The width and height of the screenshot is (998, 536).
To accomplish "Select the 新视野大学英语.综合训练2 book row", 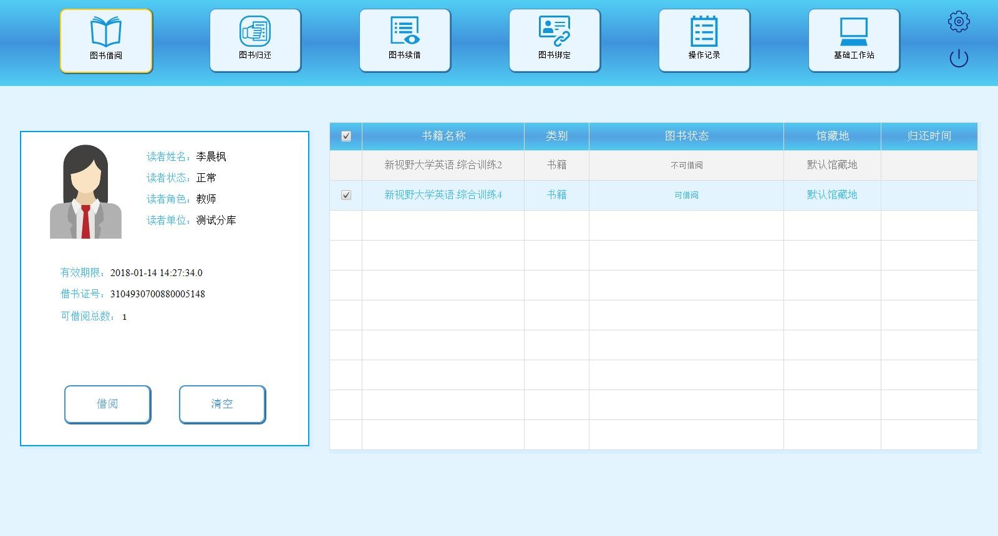I will (x=443, y=165).
